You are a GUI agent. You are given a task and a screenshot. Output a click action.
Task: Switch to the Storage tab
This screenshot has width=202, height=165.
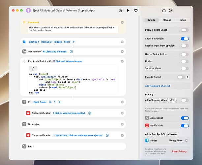coord(167,20)
